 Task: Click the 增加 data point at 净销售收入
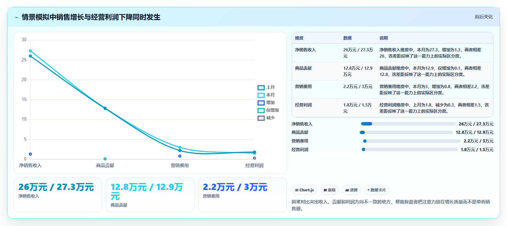click(30, 154)
